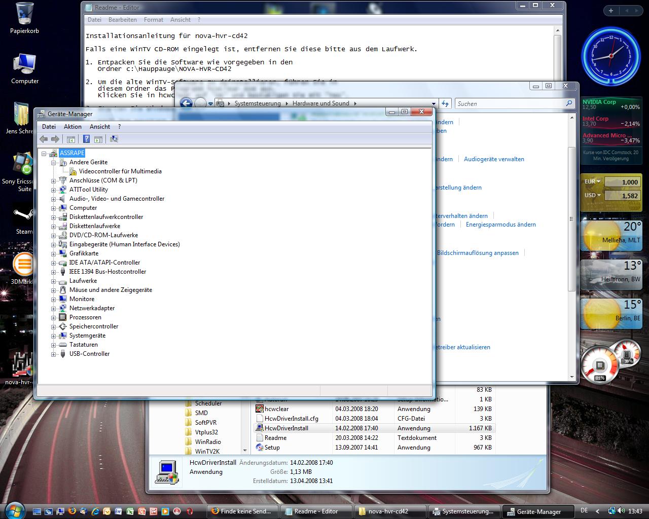649x519 pixels.
Task: Open the Bearbeiten menu in Readme Editor
Action: [123, 20]
